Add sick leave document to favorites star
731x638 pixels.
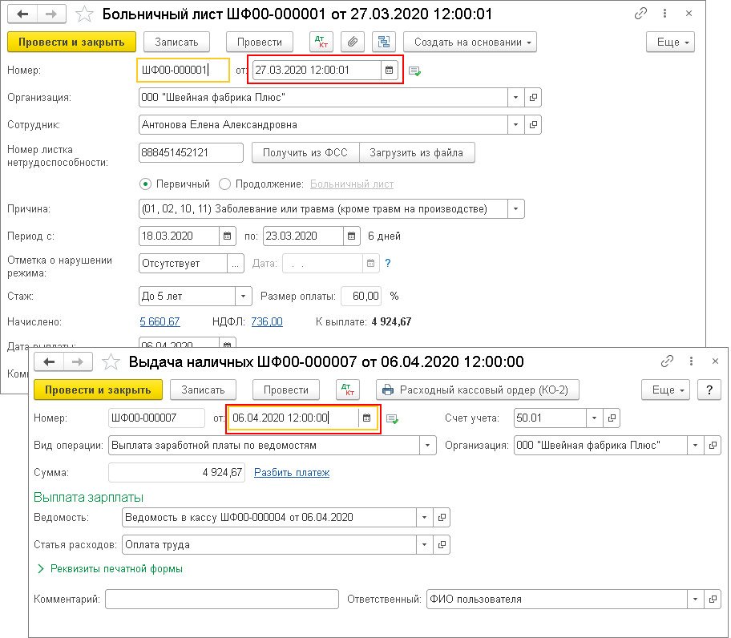pos(84,14)
